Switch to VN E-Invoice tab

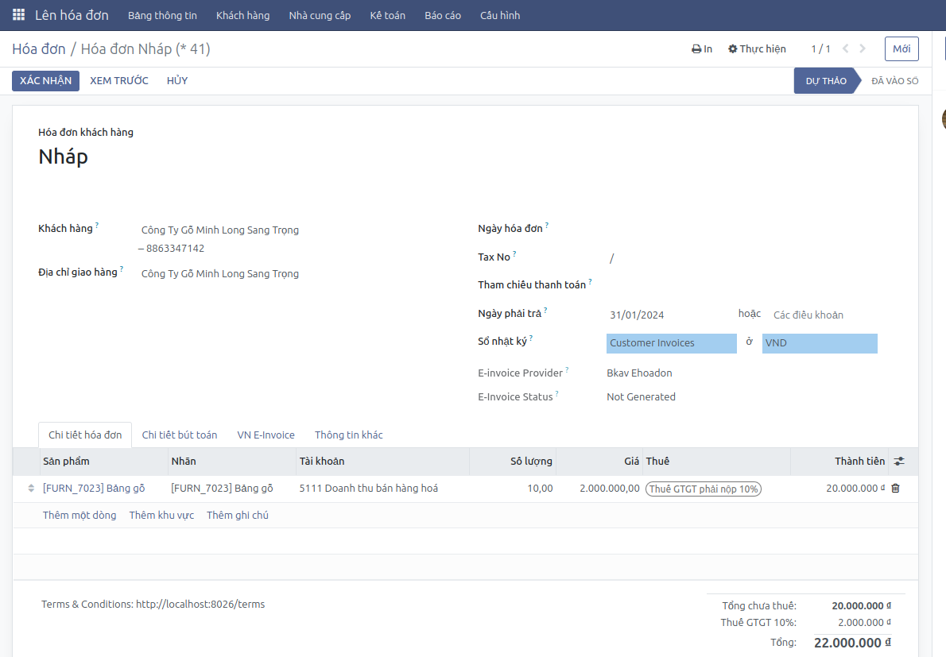pos(266,435)
